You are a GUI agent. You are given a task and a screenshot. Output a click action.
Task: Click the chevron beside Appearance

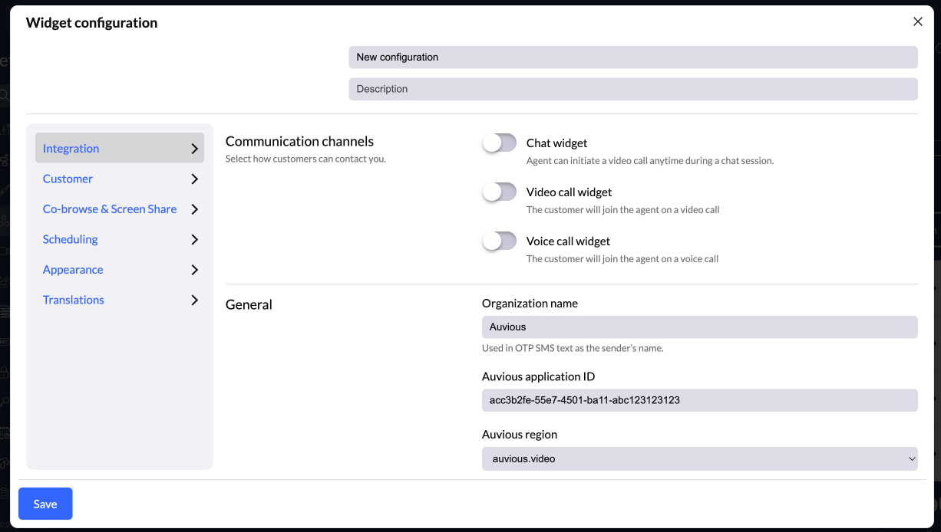[x=194, y=270]
